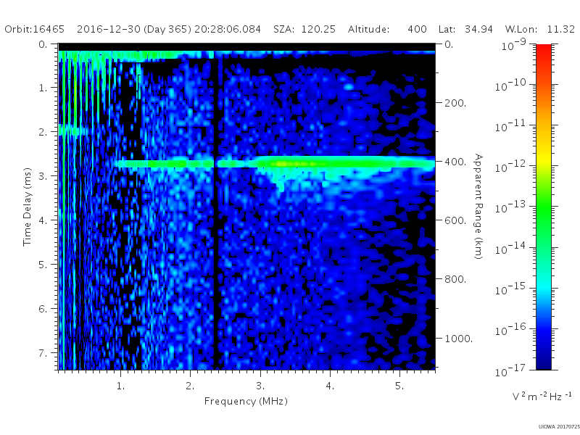
Task: Click the 4. tick on time delay axis
Action: tap(43, 220)
